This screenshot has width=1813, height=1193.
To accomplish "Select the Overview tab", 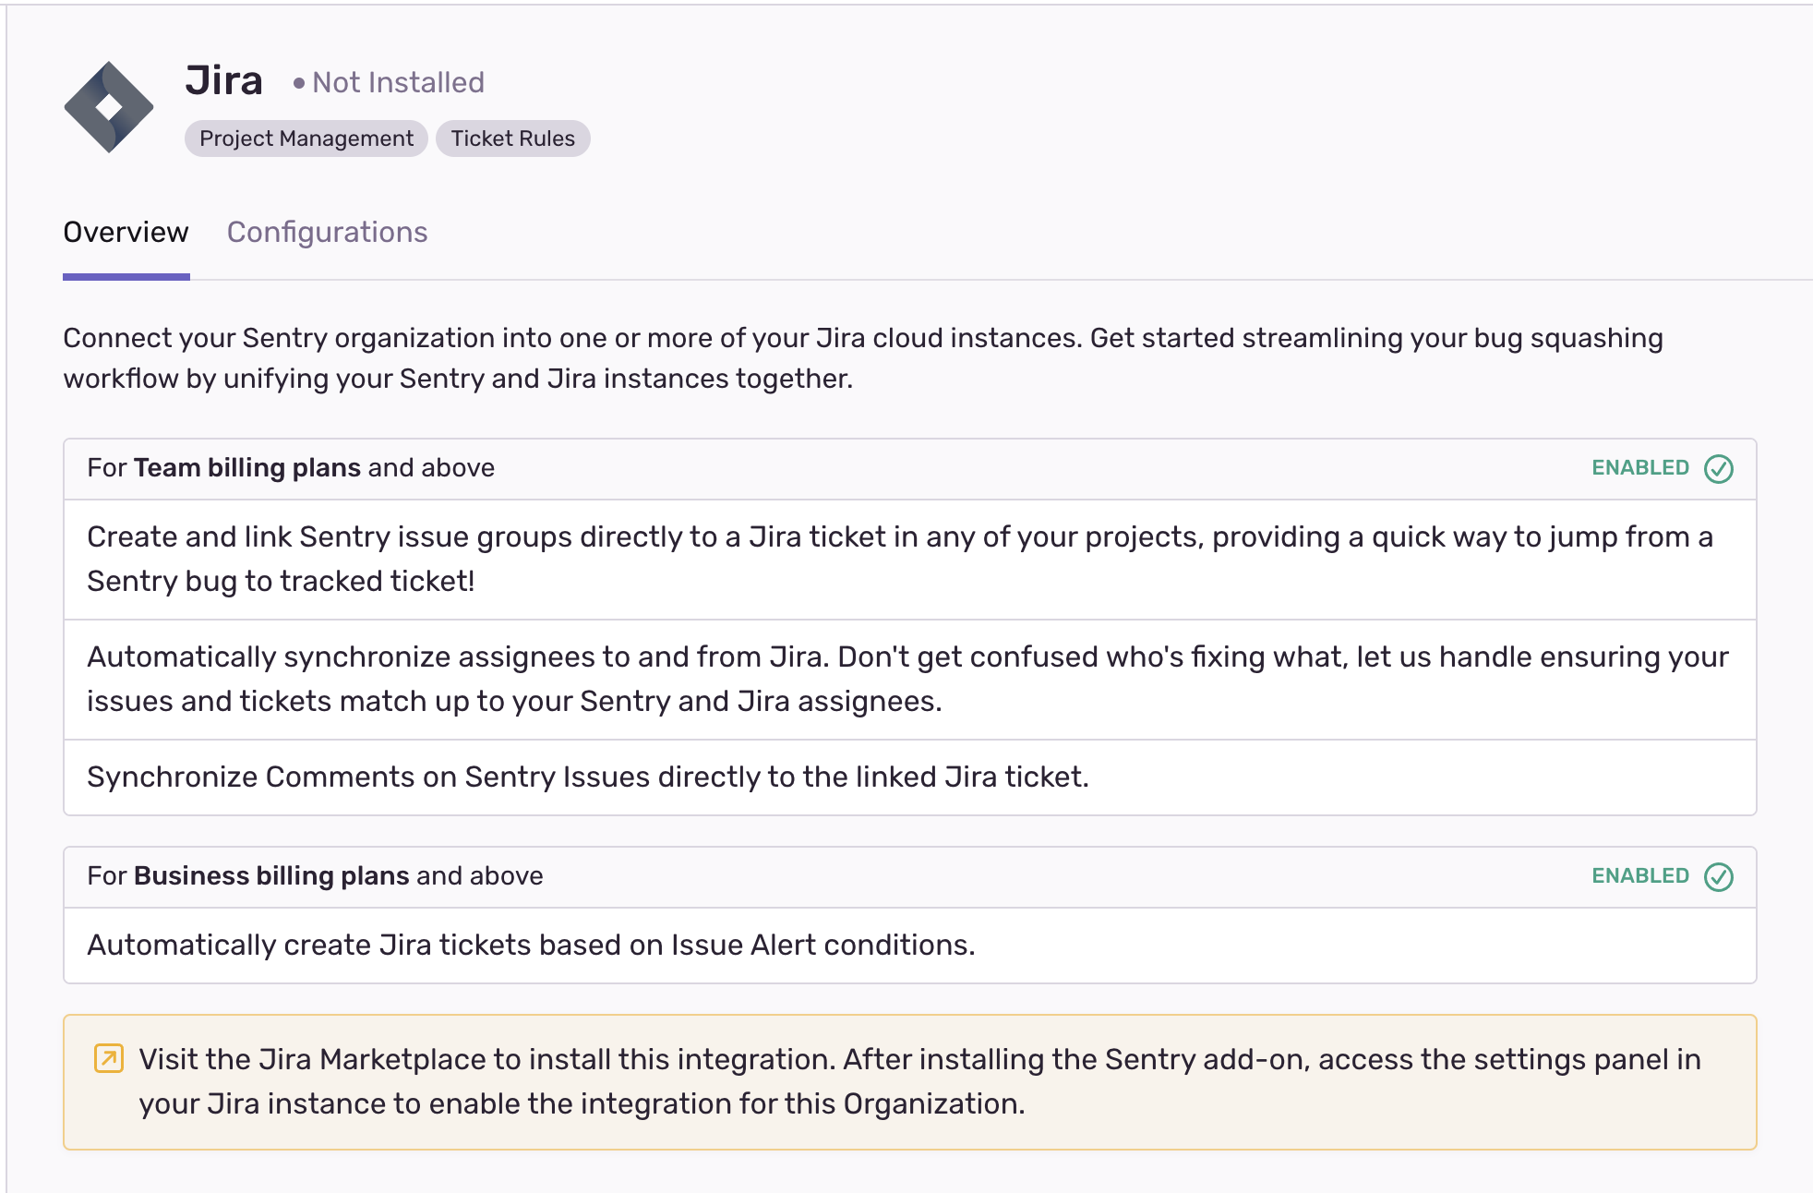I will pyautogui.click(x=126, y=232).
